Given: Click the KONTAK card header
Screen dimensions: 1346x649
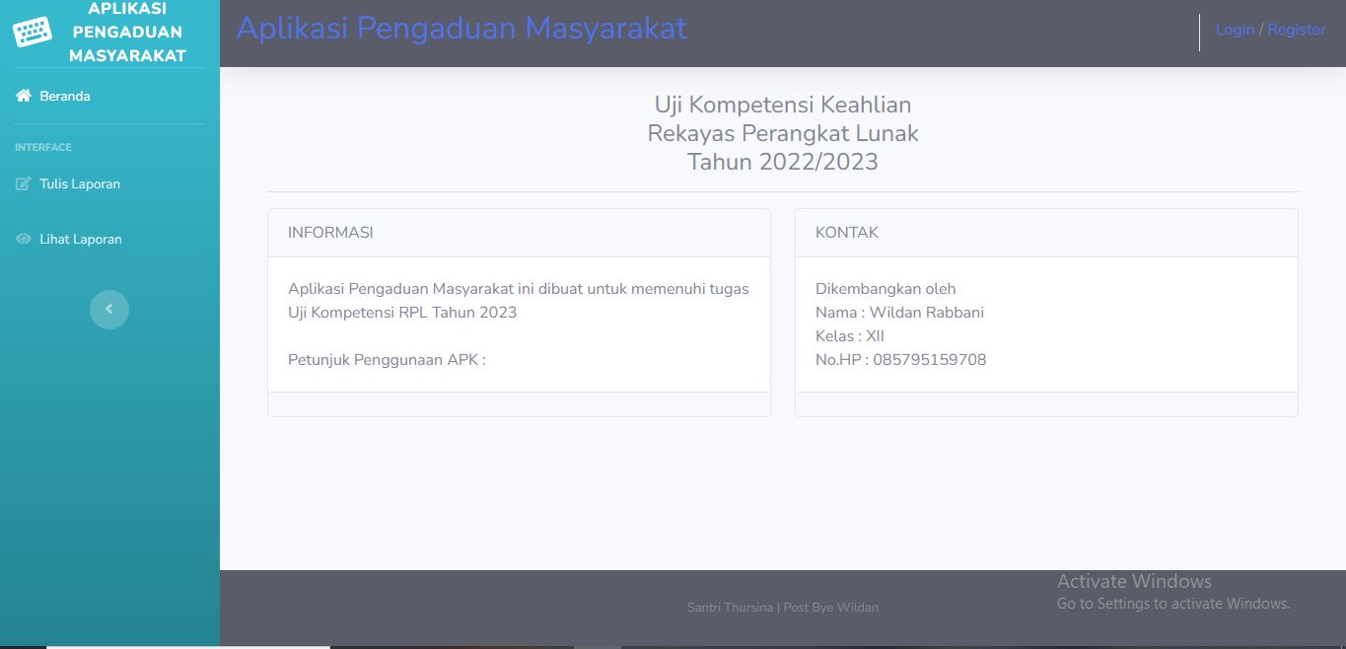Looking at the screenshot, I should coord(1046,233).
